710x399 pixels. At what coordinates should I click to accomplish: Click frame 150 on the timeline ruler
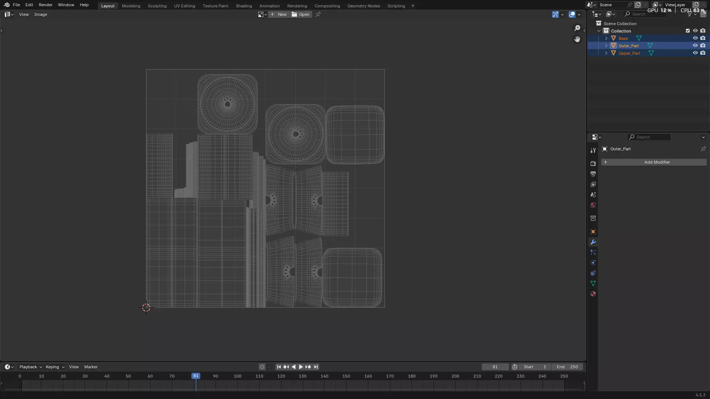pyautogui.click(x=346, y=376)
